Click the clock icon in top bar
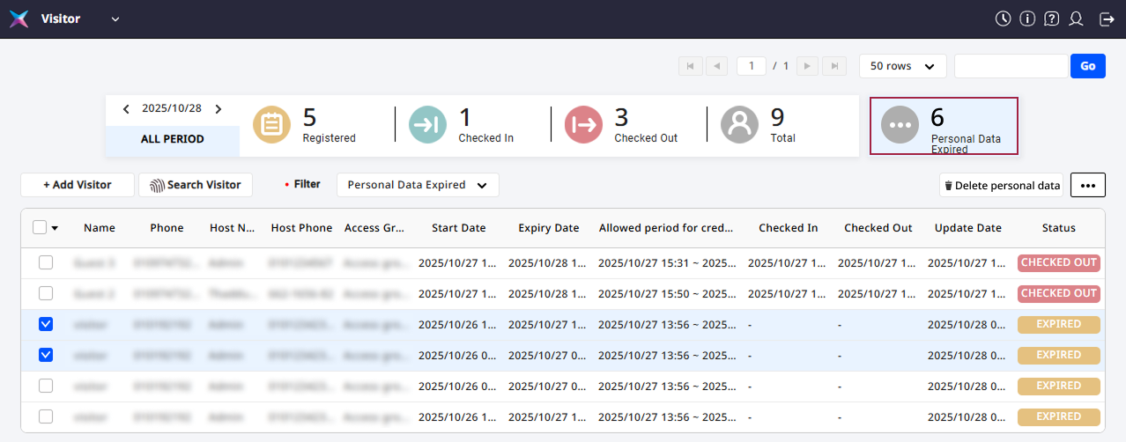The height and width of the screenshot is (442, 1126). tap(1003, 19)
